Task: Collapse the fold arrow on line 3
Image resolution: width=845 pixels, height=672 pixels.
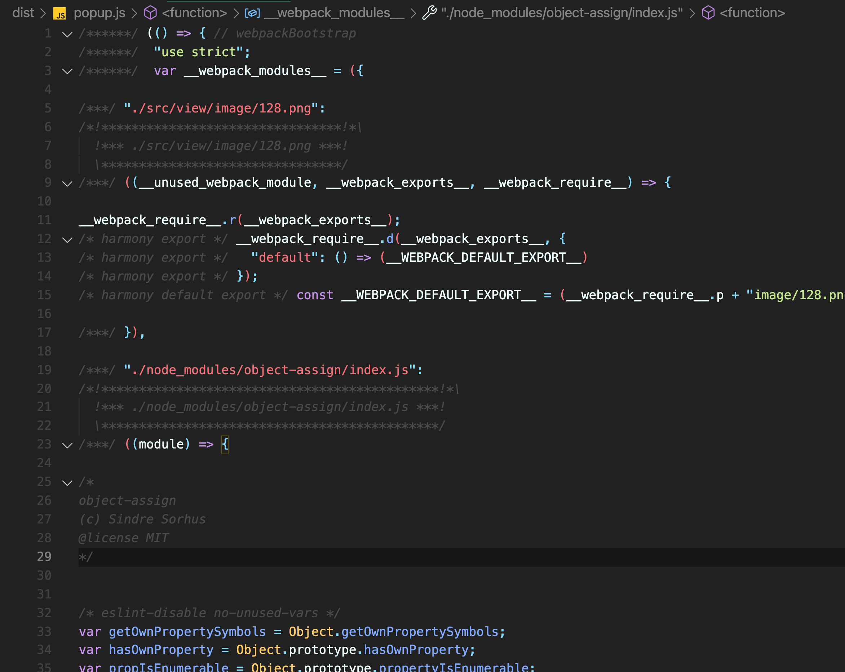Action: (x=67, y=72)
